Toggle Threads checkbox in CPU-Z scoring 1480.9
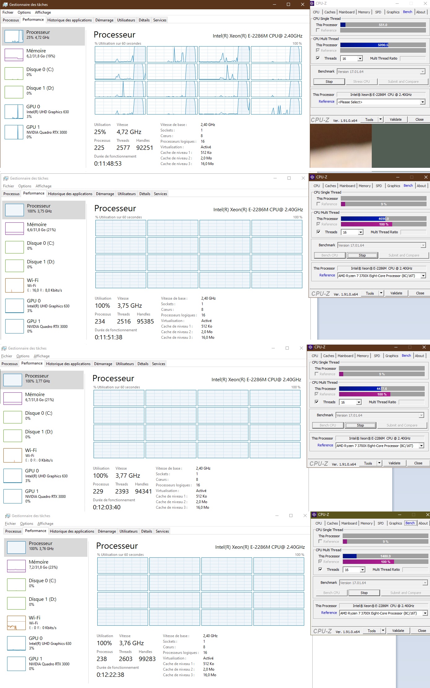The width and height of the screenshot is (430, 688). pyautogui.click(x=320, y=569)
